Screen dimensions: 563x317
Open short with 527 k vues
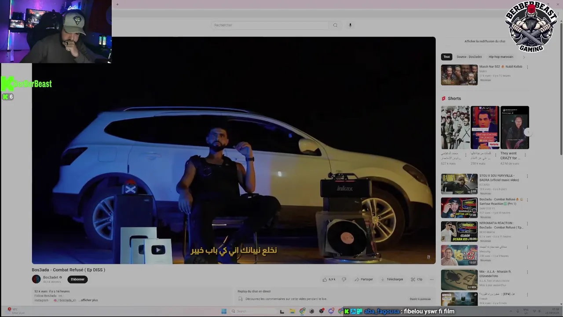tap(455, 128)
